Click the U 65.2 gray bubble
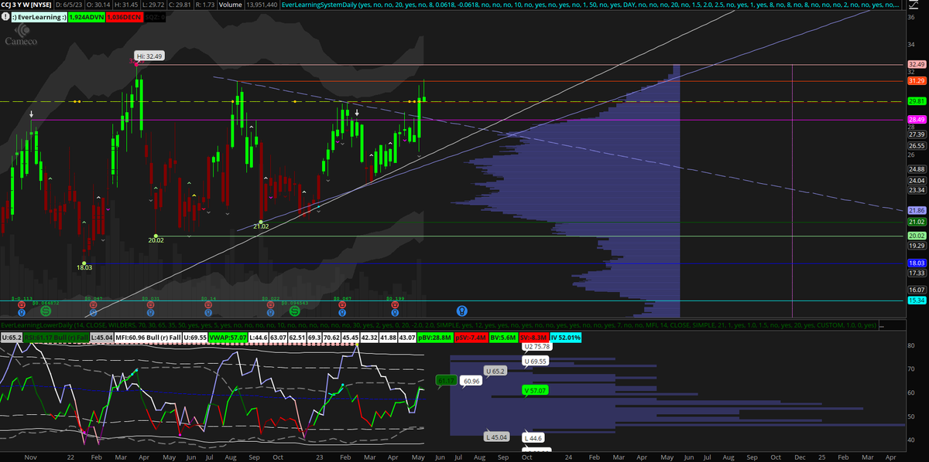Viewport: 929px width, 462px height. click(495, 371)
